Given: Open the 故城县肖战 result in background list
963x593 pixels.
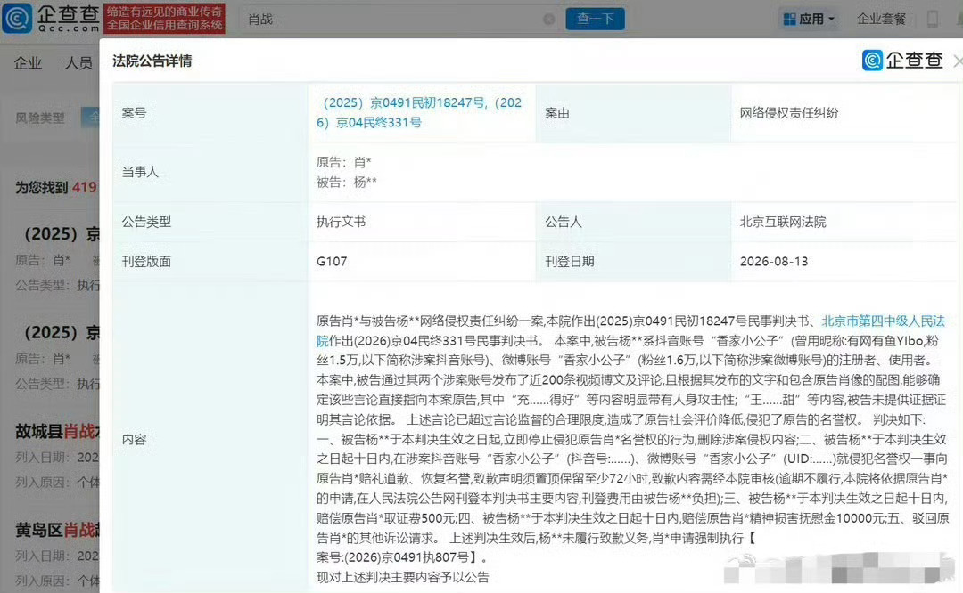Looking at the screenshot, I should click(x=57, y=432).
